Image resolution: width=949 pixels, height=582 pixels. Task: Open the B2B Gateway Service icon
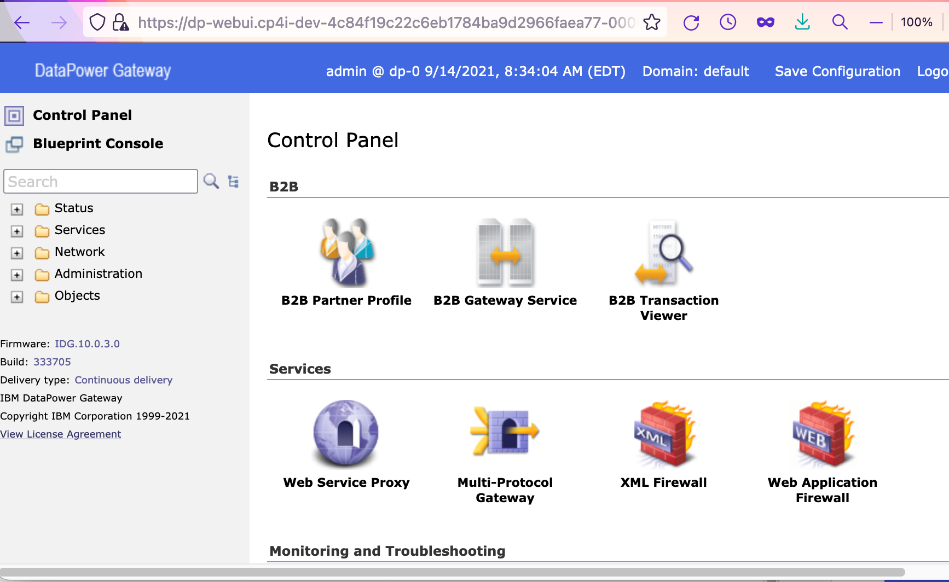coord(505,252)
